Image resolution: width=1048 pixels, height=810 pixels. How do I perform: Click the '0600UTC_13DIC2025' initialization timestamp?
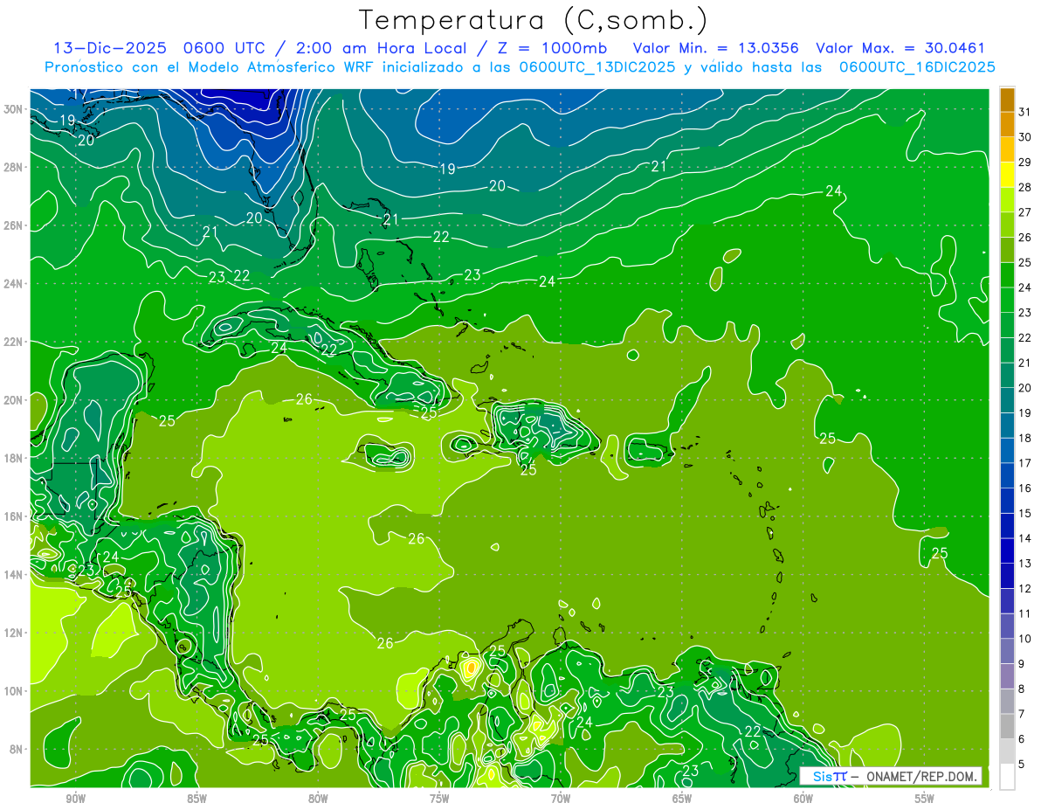point(597,67)
